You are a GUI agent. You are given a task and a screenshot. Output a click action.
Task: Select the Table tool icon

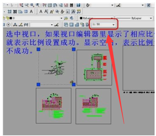tap(26, 11)
